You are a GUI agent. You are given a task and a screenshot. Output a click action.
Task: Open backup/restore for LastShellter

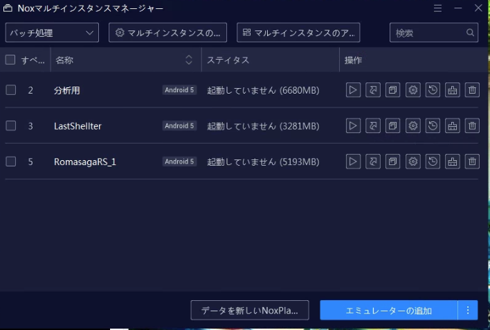pyautogui.click(x=433, y=126)
